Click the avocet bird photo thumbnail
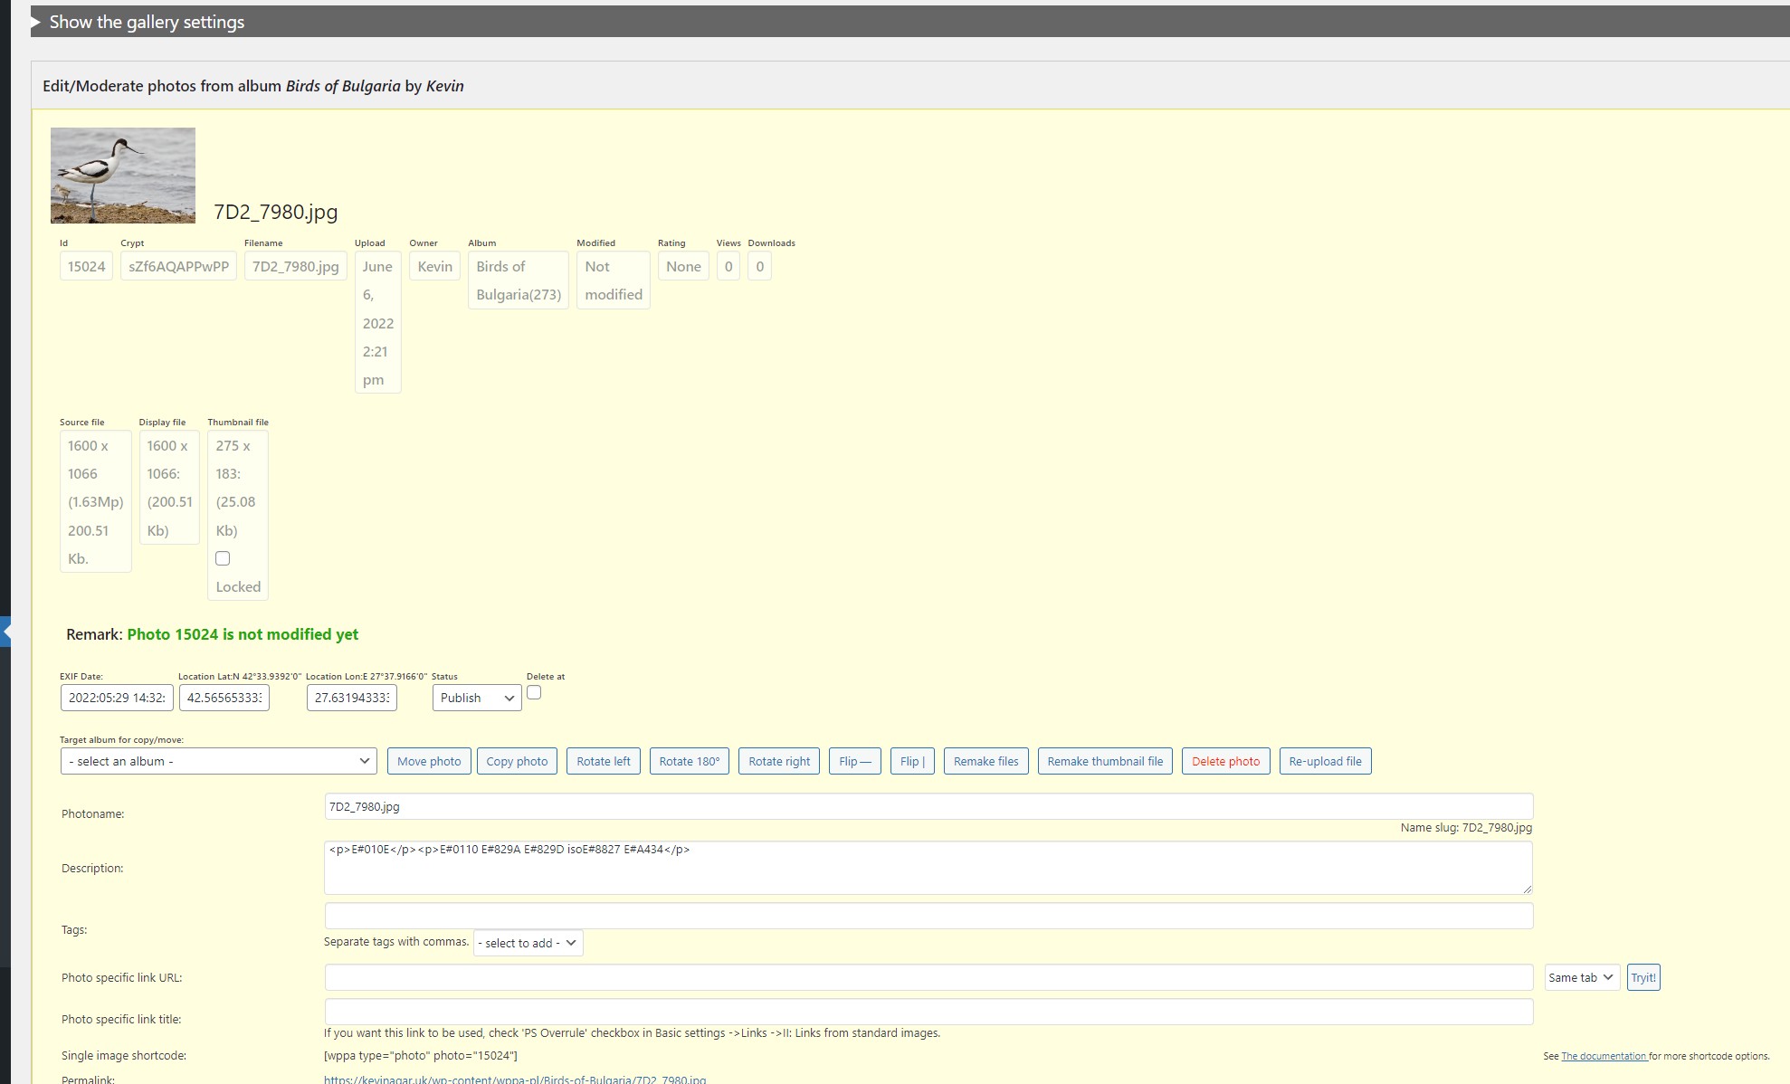Image resolution: width=1790 pixels, height=1084 pixels. tap(123, 176)
